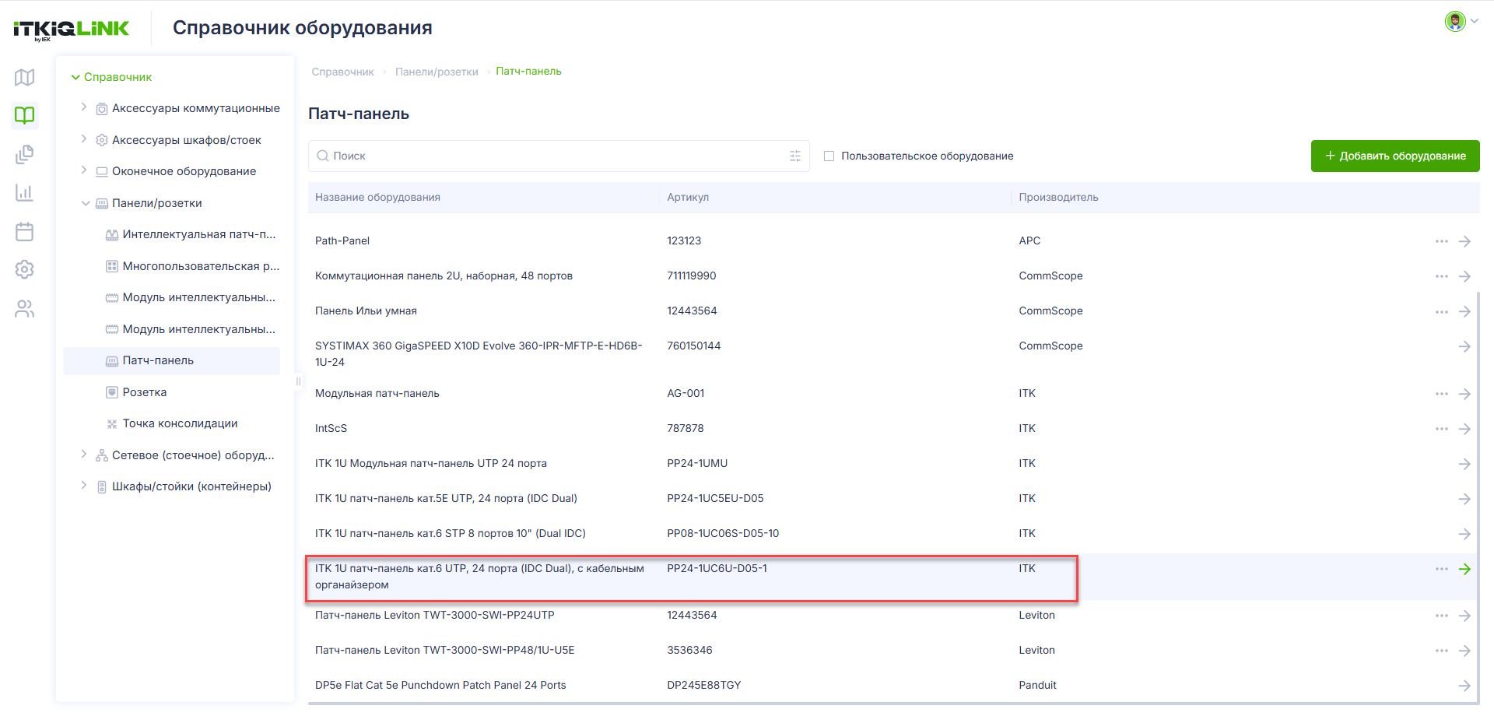Select ITK 1U Модульная патч-панель UTP 24 порта
This screenshot has height=716, width=1494.
[430, 463]
